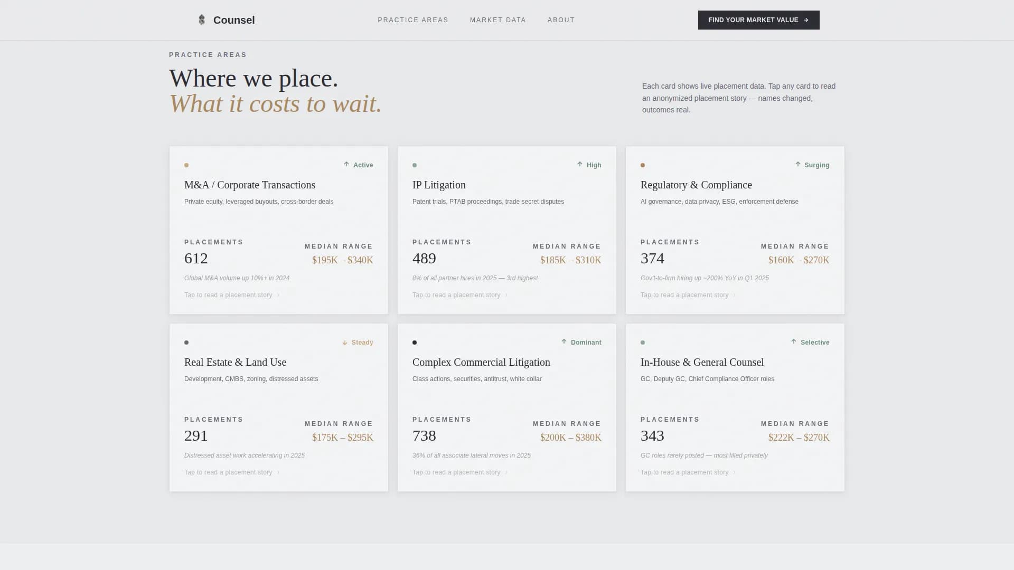Click chevron after Commercial Litigation story link
This screenshot has width=1014, height=570.
coord(506,472)
